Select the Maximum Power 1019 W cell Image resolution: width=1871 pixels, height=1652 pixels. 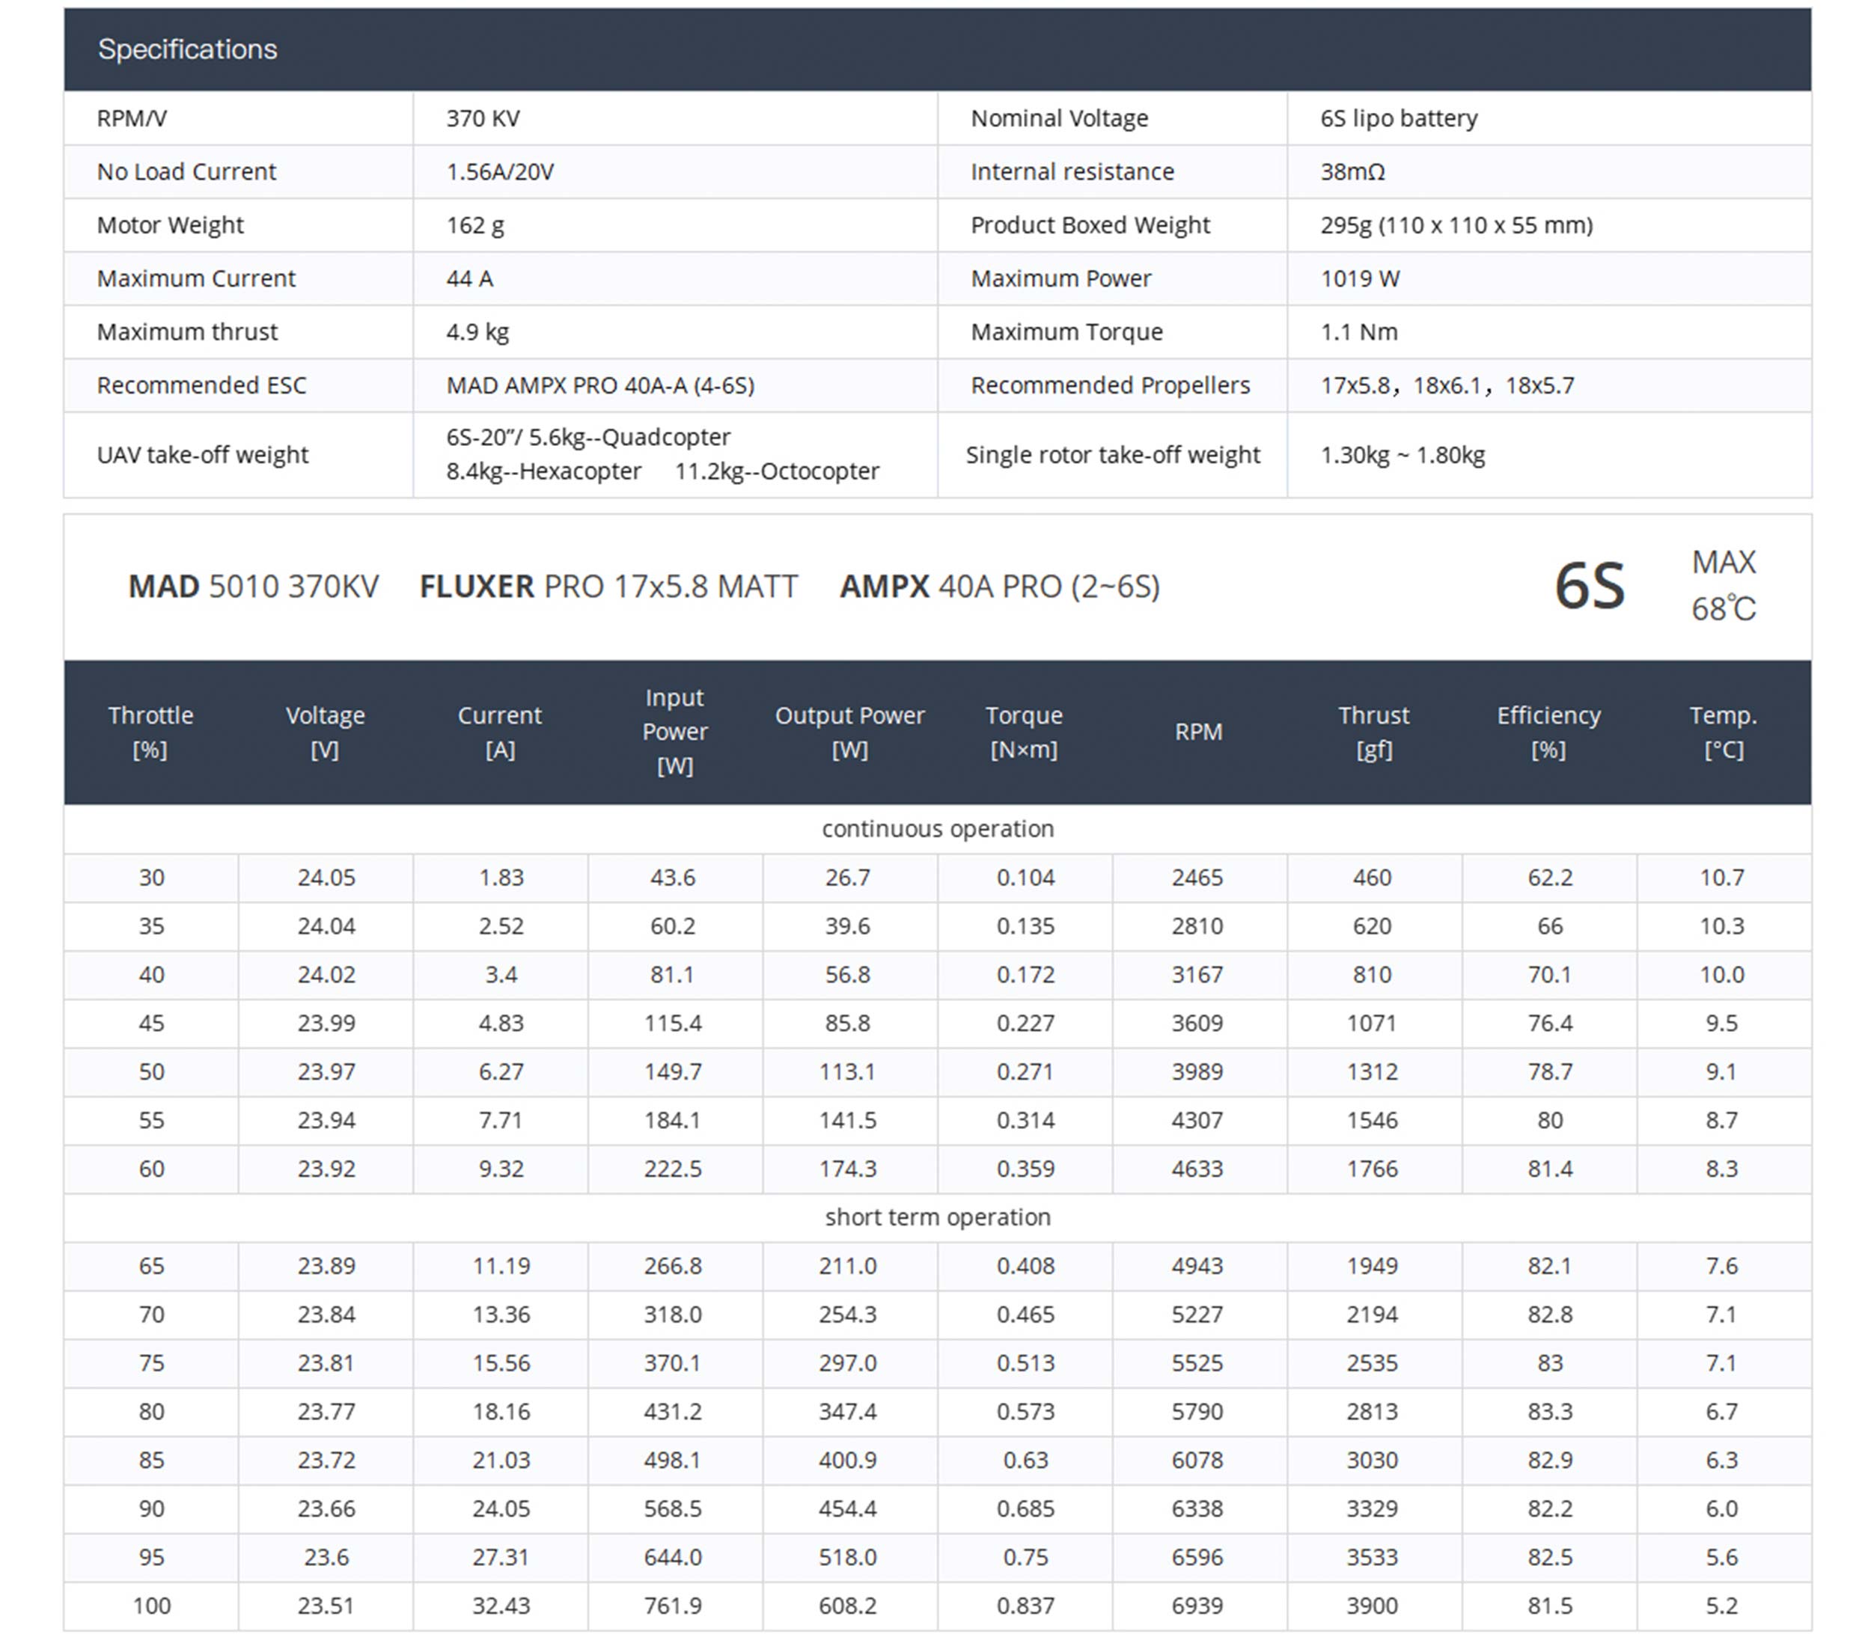(x=1359, y=278)
